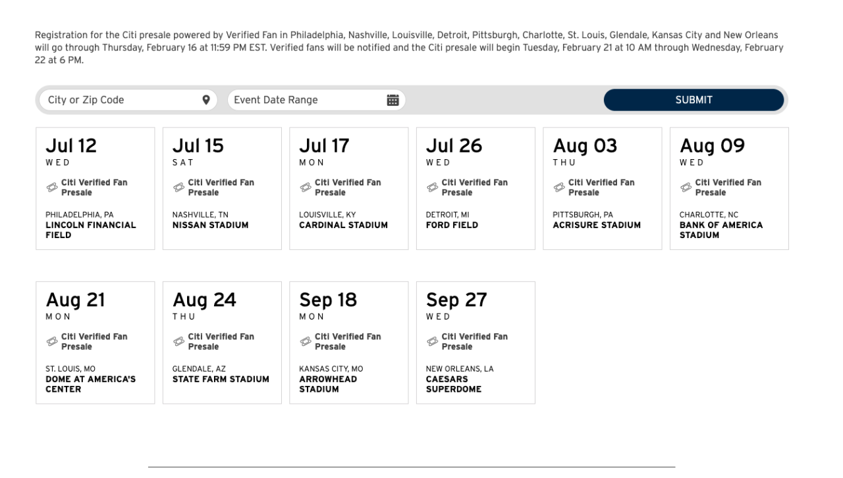
Task: Click the City or Zip Code field
Action: [119, 100]
